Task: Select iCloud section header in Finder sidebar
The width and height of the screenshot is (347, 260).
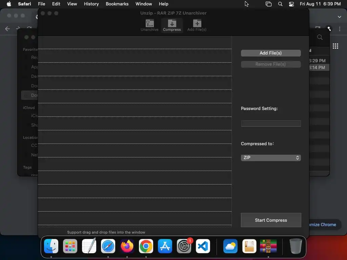Action: 29,108
